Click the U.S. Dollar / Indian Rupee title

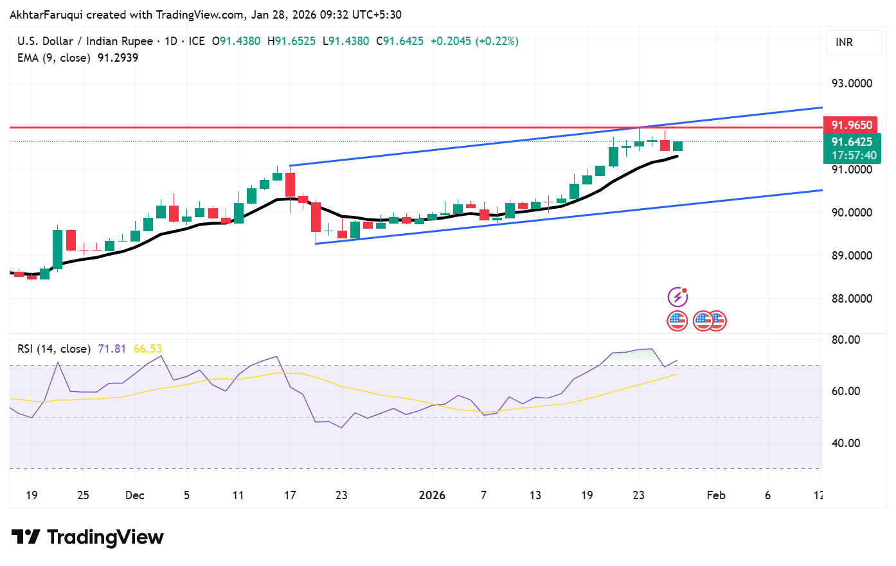85,41
